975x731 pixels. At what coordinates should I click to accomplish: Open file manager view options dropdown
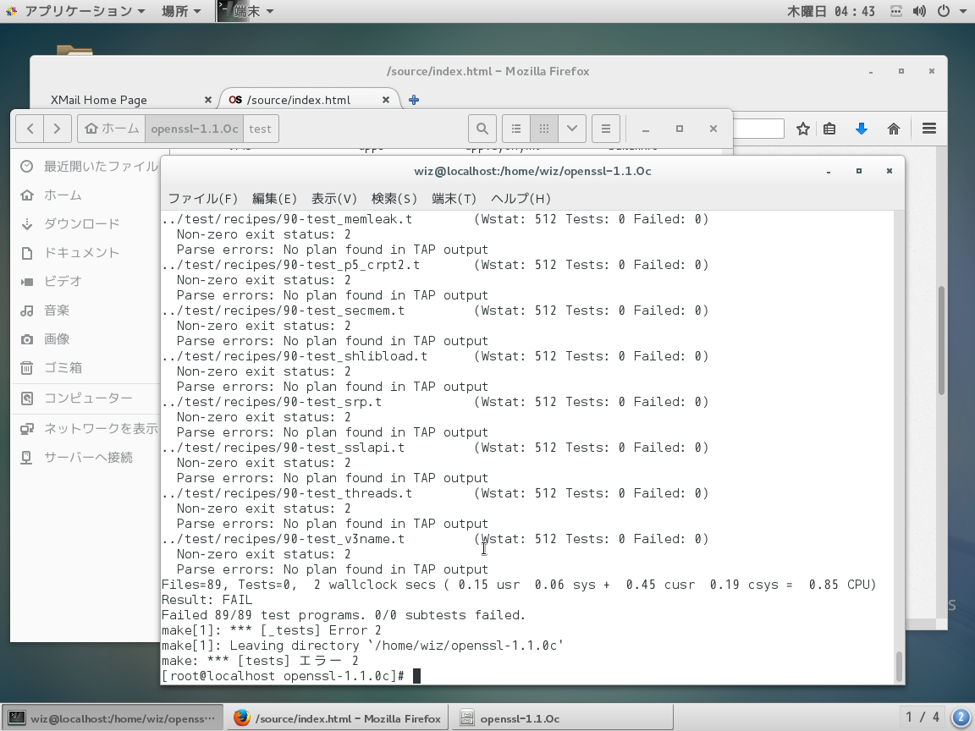coord(572,129)
